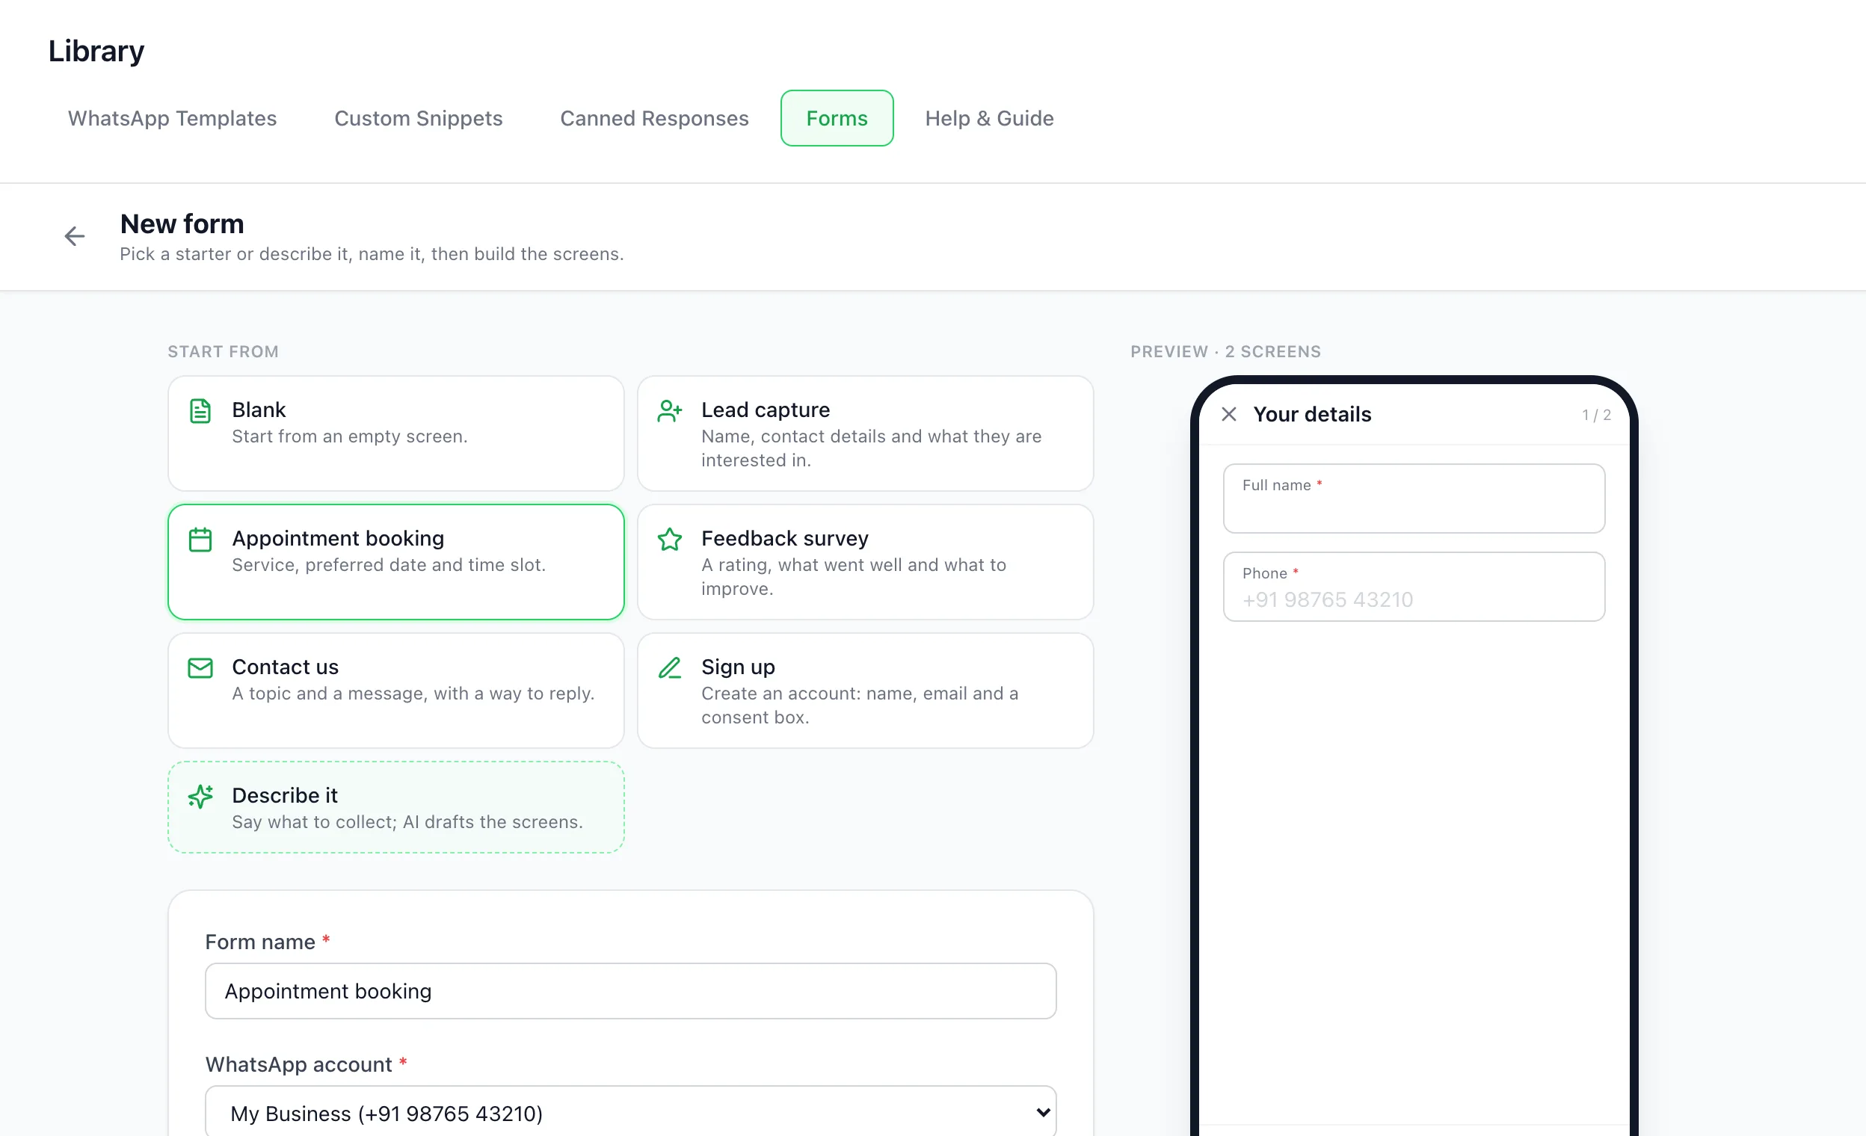This screenshot has height=1136, width=1866.
Task: Open the Canned Responses tab
Action: (654, 118)
